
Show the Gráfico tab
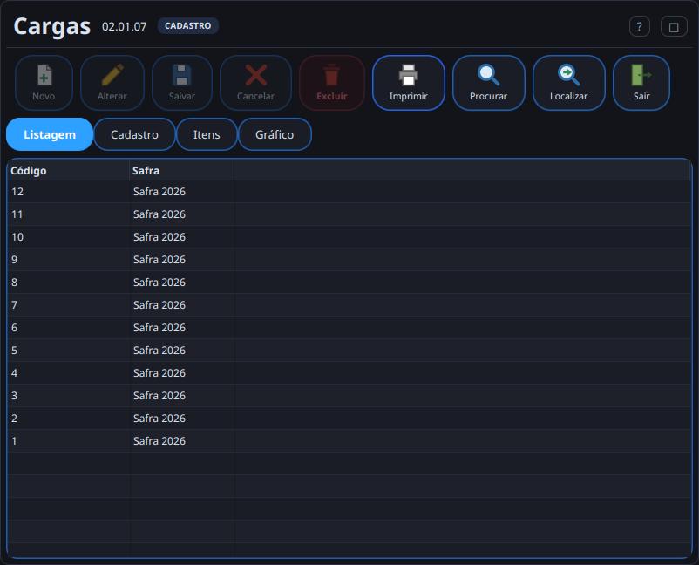[x=275, y=134]
